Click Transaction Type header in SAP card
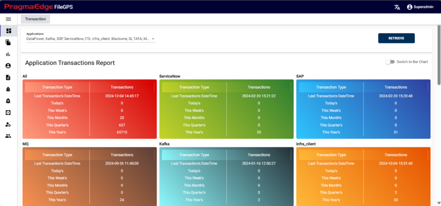 tap(331, 87)
